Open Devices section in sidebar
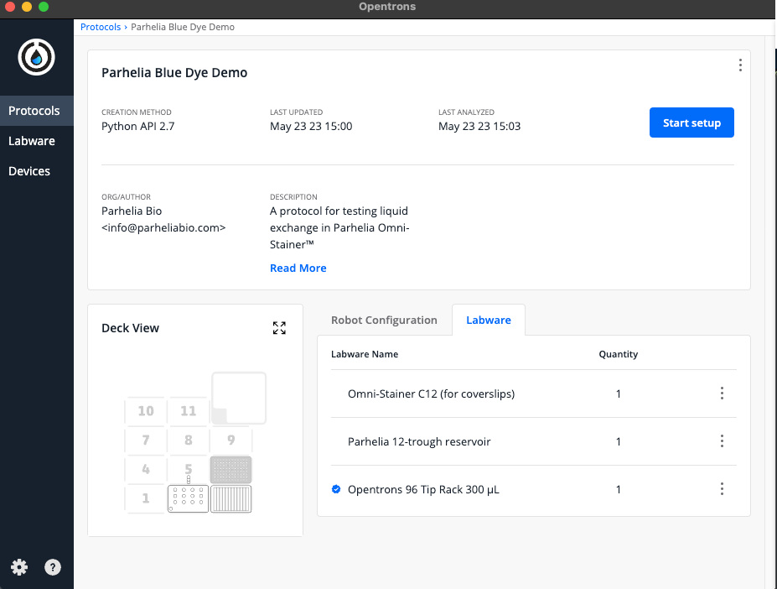The image size is (777, 589). click(x=29, y=171)
